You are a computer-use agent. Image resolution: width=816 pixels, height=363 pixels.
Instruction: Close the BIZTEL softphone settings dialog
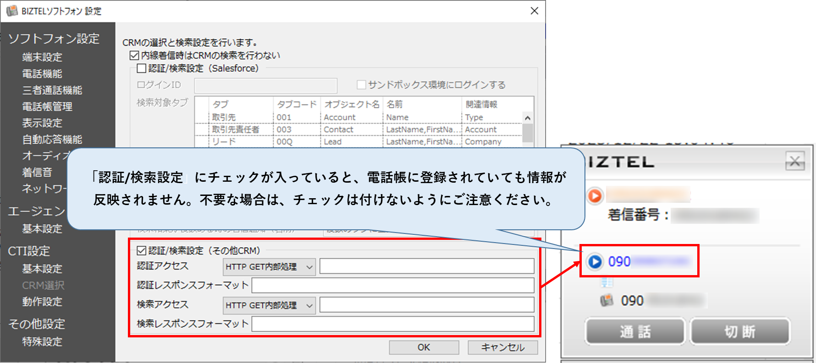click(534, 11)
